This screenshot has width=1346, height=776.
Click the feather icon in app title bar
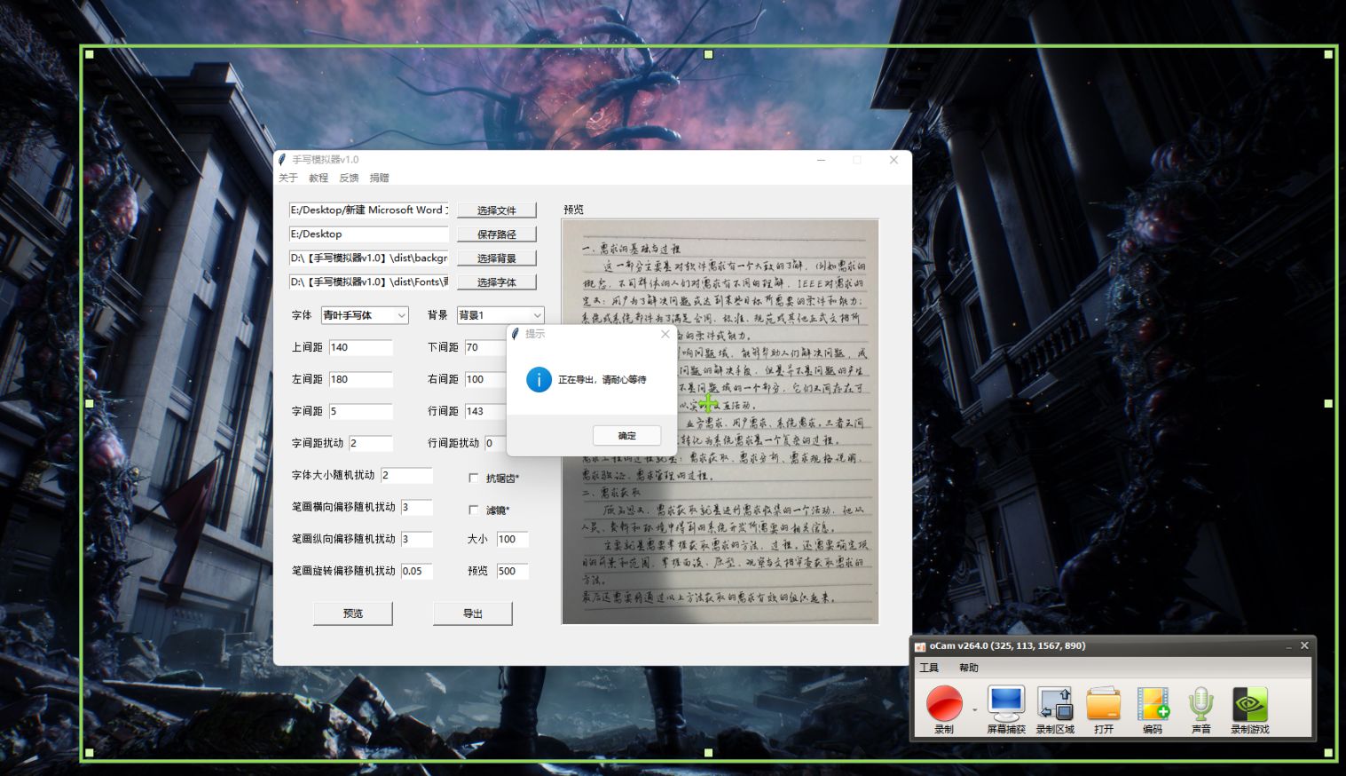(x=282, y=160)
